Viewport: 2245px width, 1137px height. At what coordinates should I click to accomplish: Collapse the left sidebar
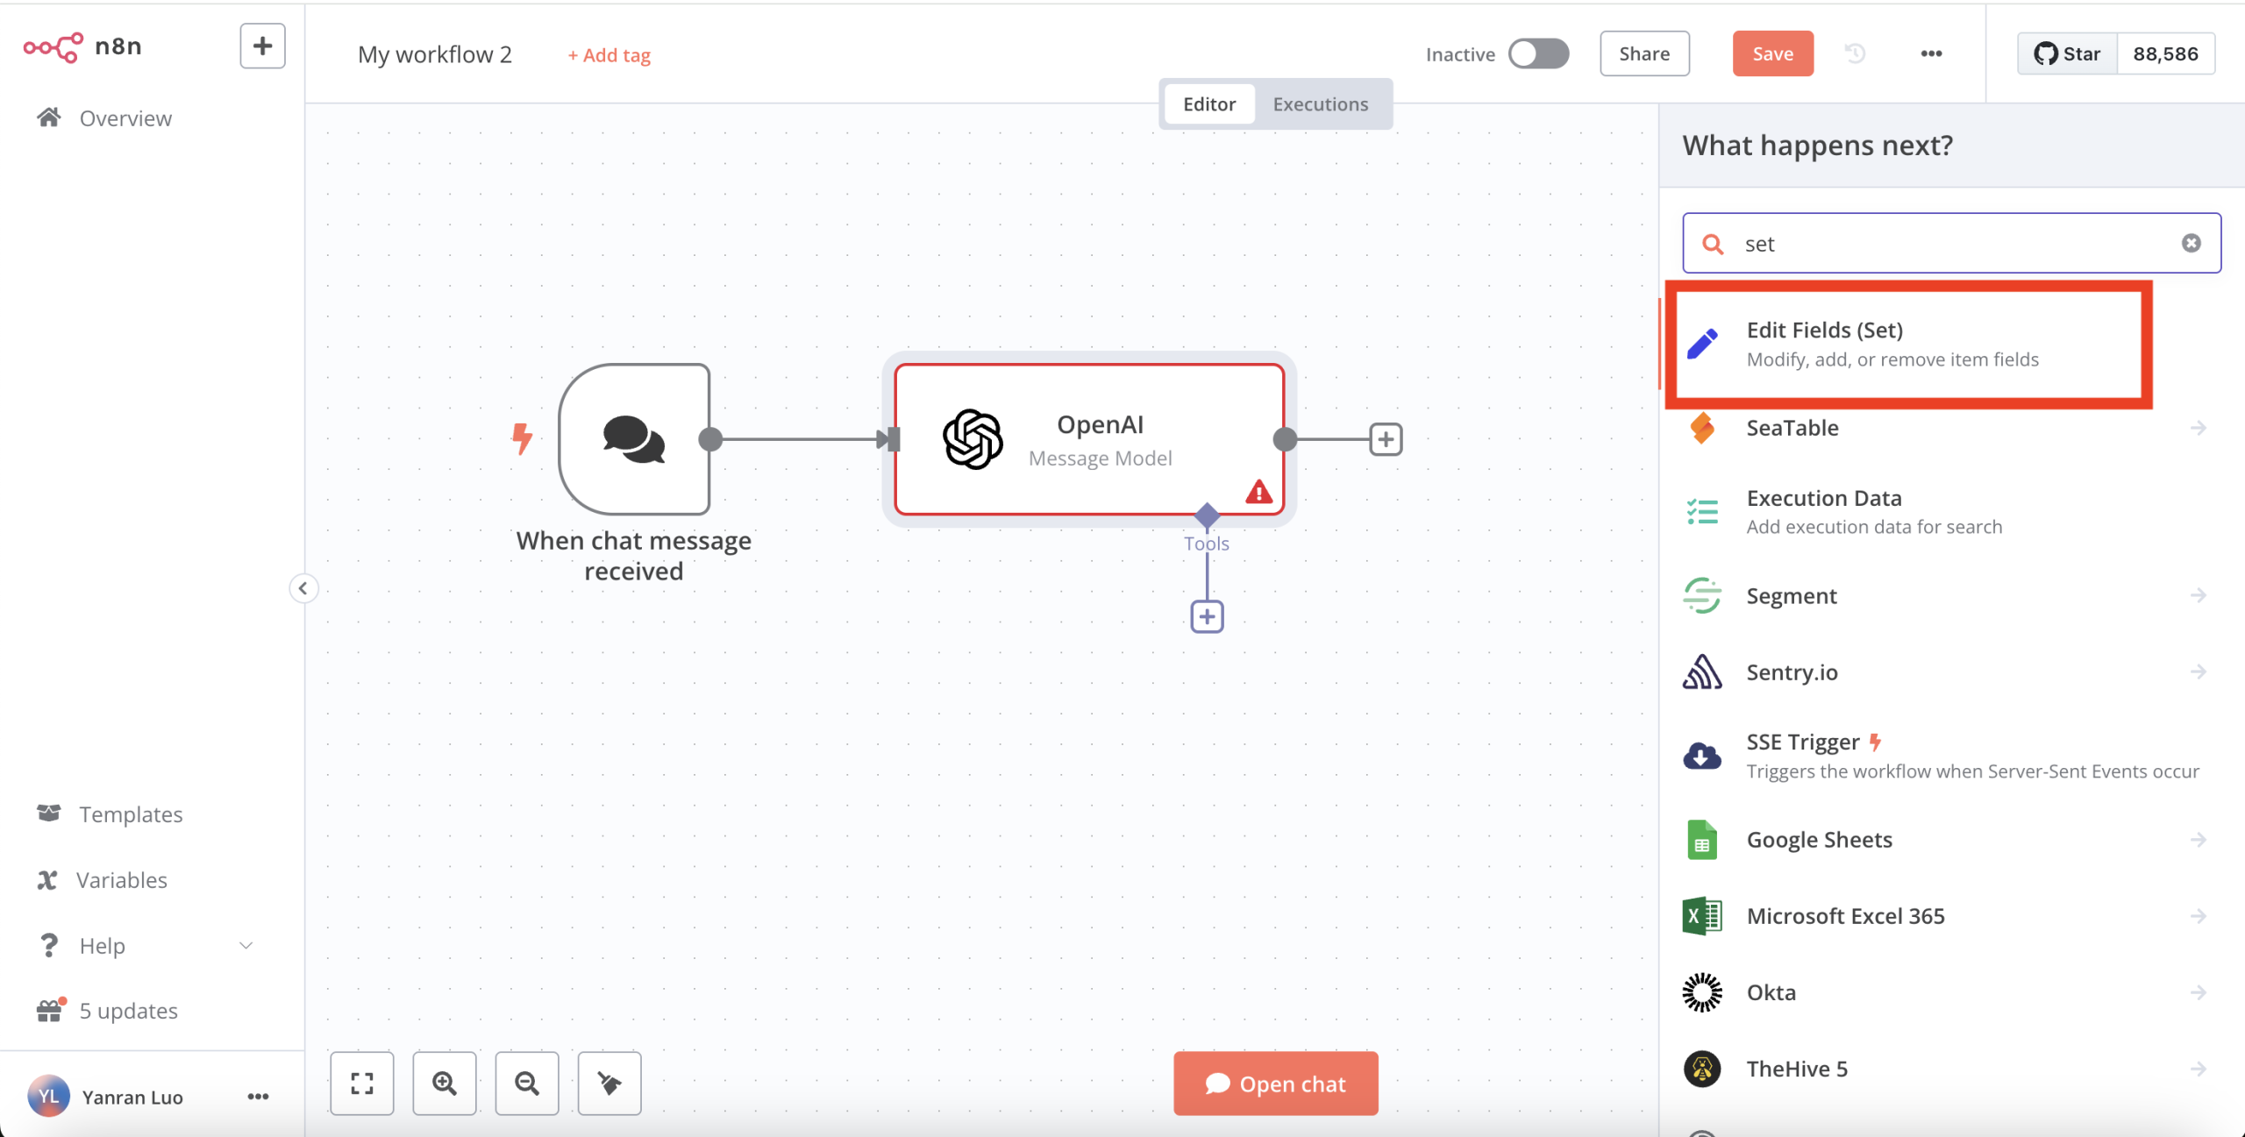pos(303,588)
